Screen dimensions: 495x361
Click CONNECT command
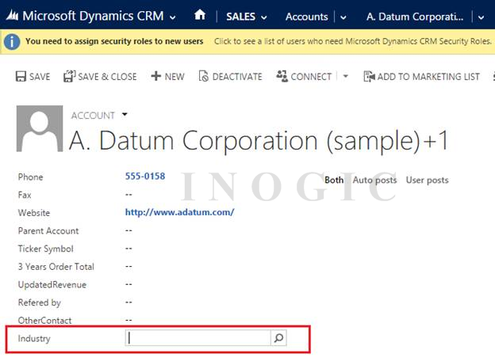[311, 77]
